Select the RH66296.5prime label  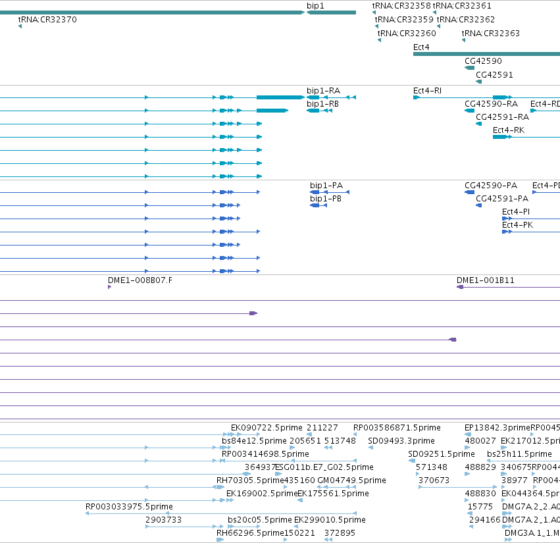click(250, 533)
